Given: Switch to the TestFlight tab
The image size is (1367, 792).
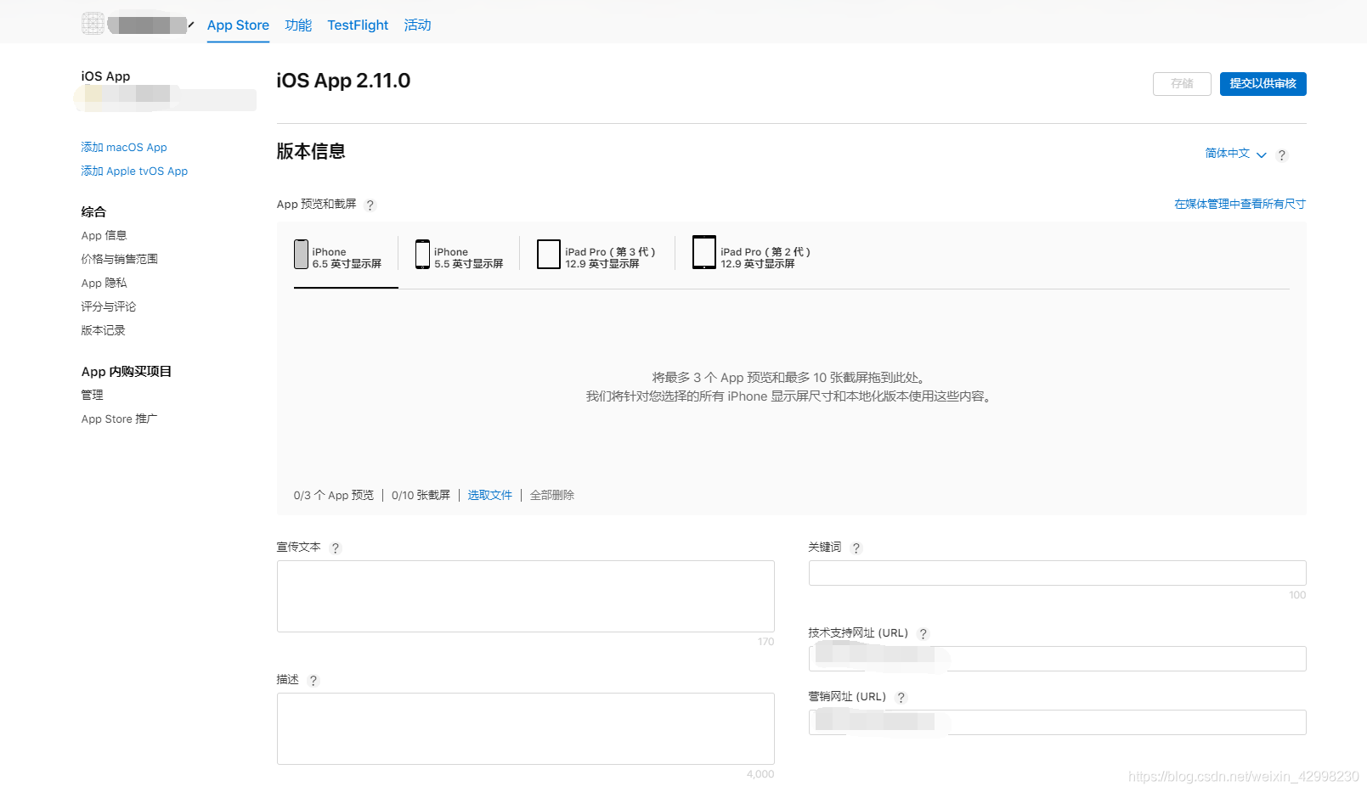Looking at the screenshot, I should pos(358,25).
